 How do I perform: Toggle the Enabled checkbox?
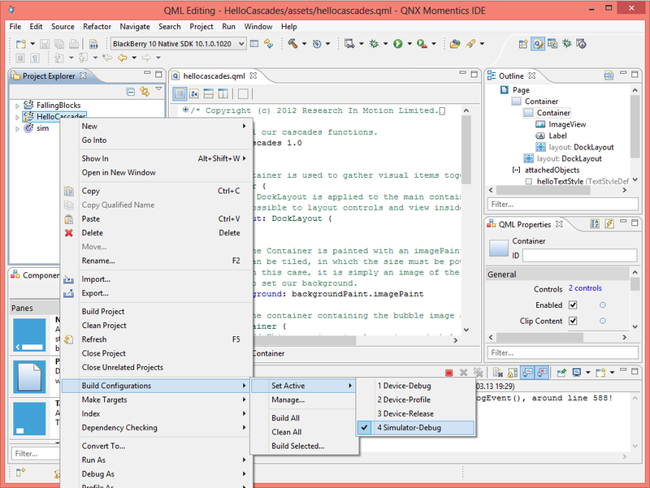(573, 305)
